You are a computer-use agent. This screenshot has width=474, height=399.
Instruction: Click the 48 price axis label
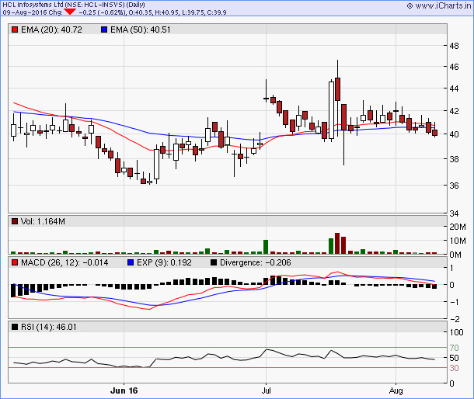pyautogui.click(x=454, y=46)
